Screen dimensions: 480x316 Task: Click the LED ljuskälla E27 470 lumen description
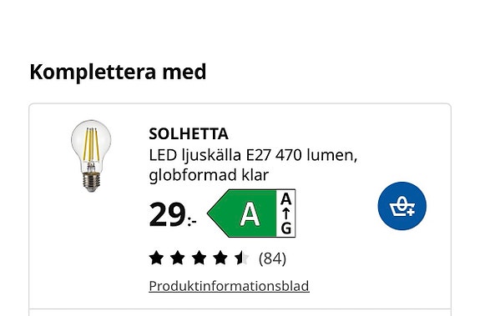[x=253, y=155]
